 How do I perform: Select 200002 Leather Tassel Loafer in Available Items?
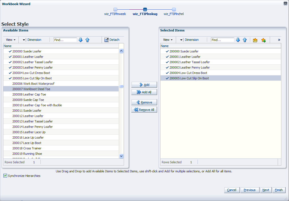click(61, 62)
